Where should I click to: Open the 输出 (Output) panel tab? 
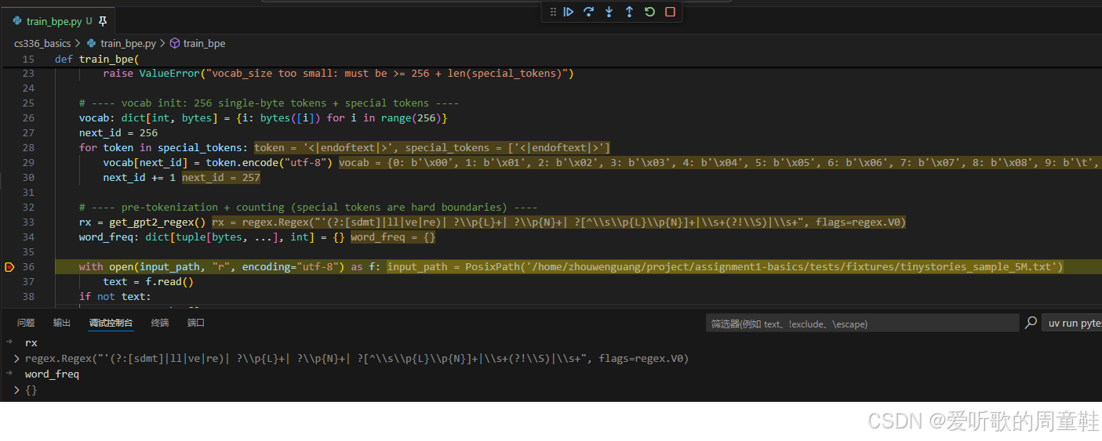pyautogui.click(x=62, y=323)
